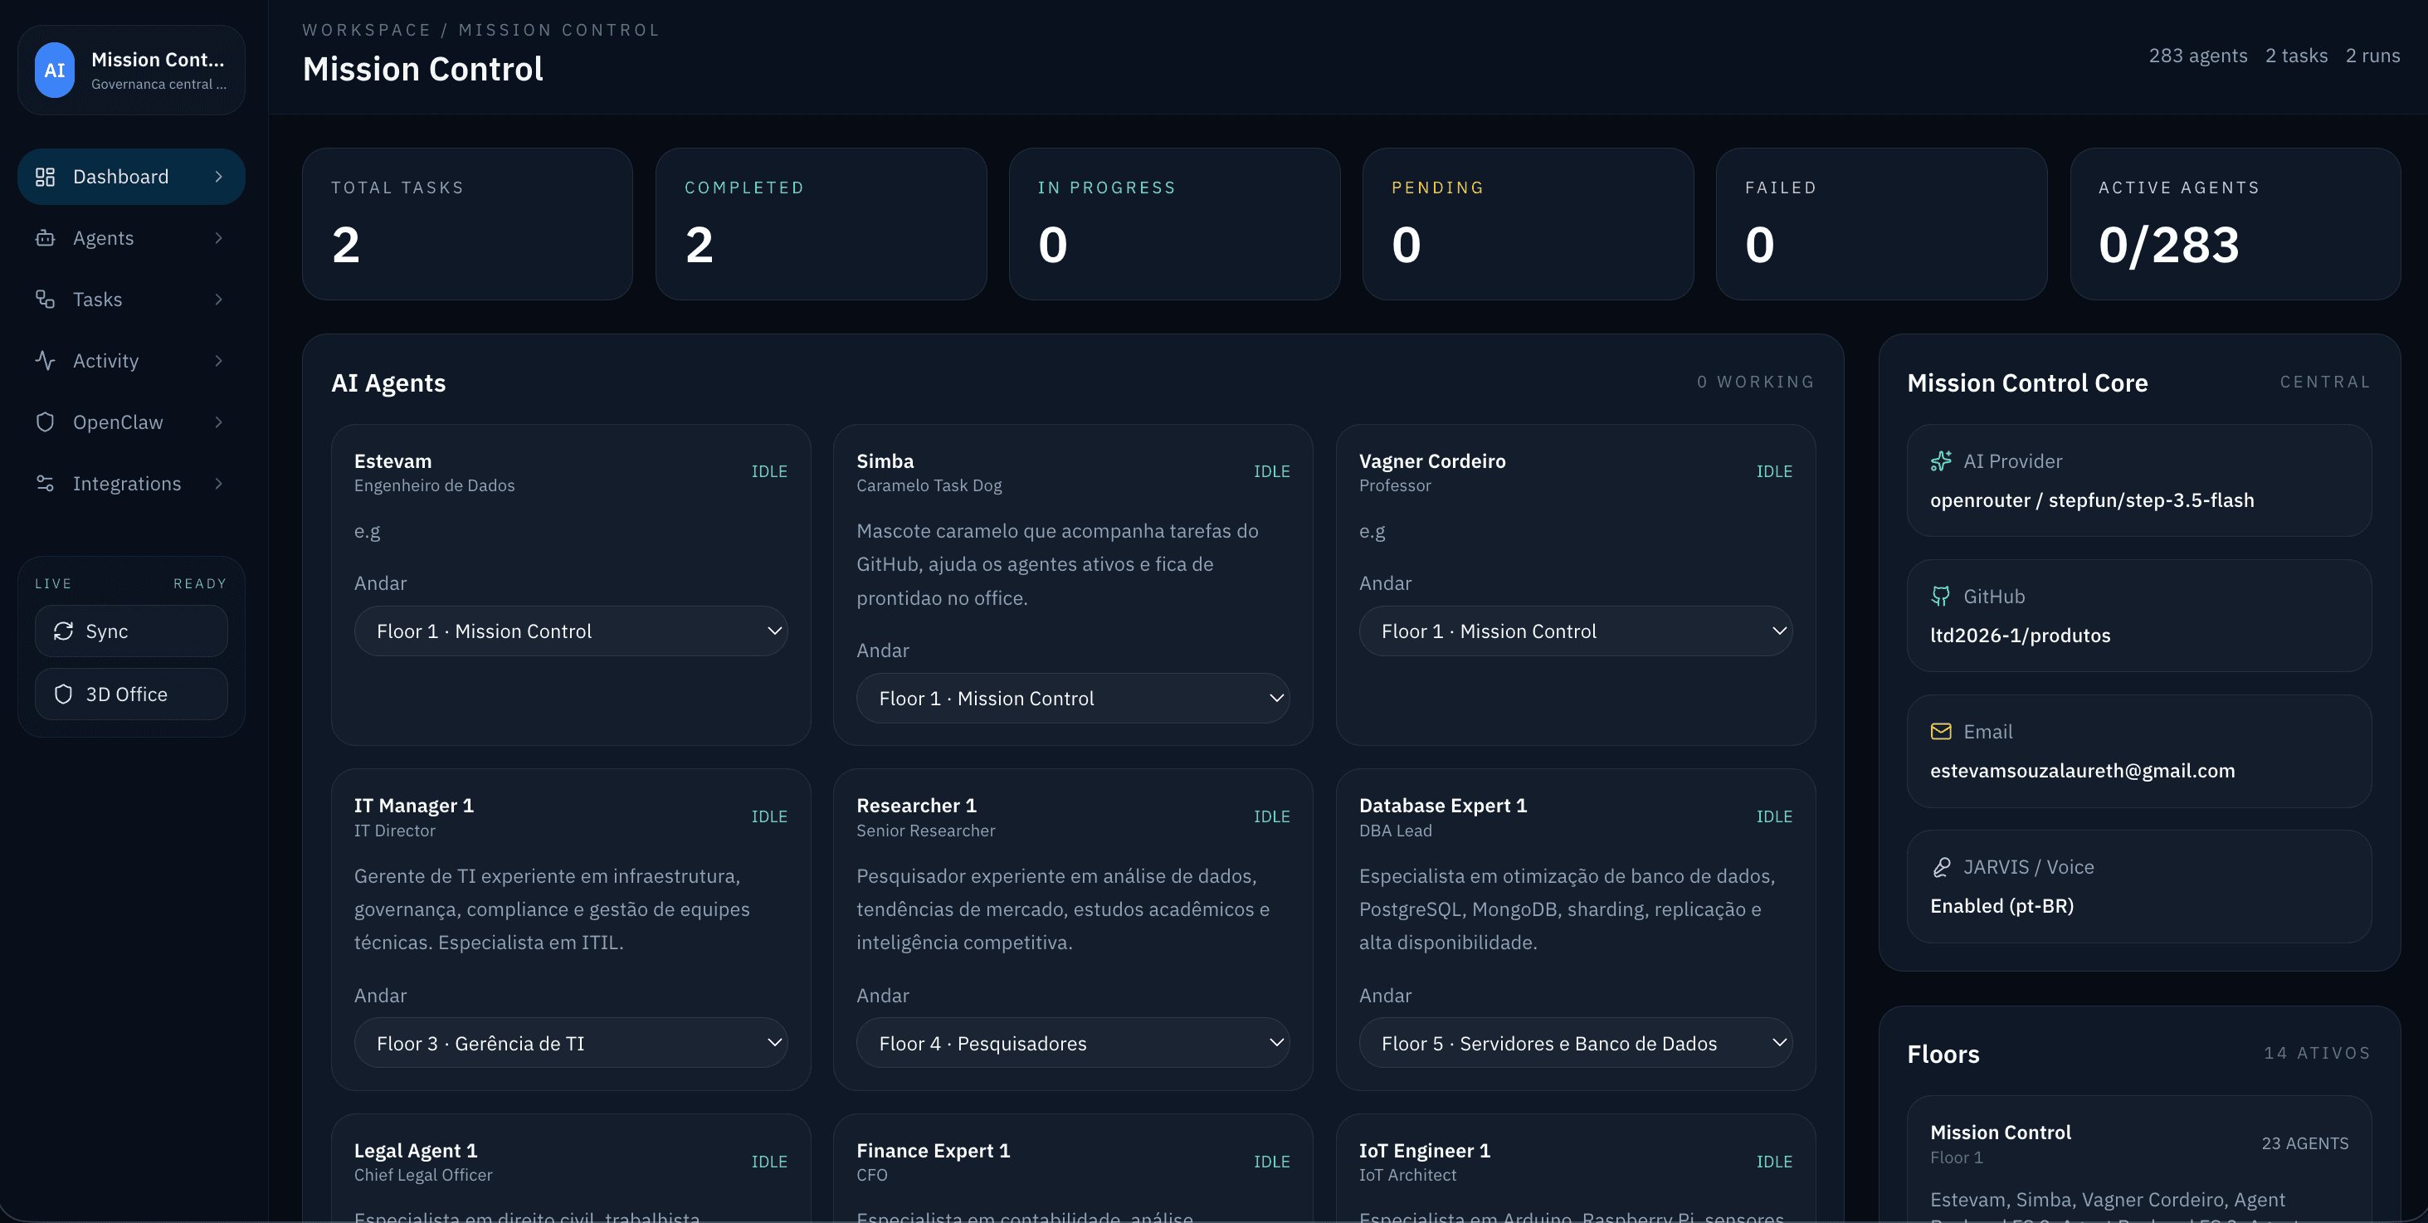Select the Failed stat card

1881,224
